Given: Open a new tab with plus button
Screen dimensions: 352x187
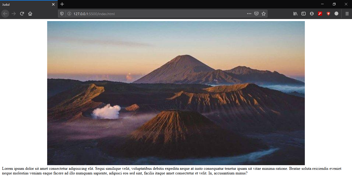Looking at the screenshot, I should tap(62, 4).
